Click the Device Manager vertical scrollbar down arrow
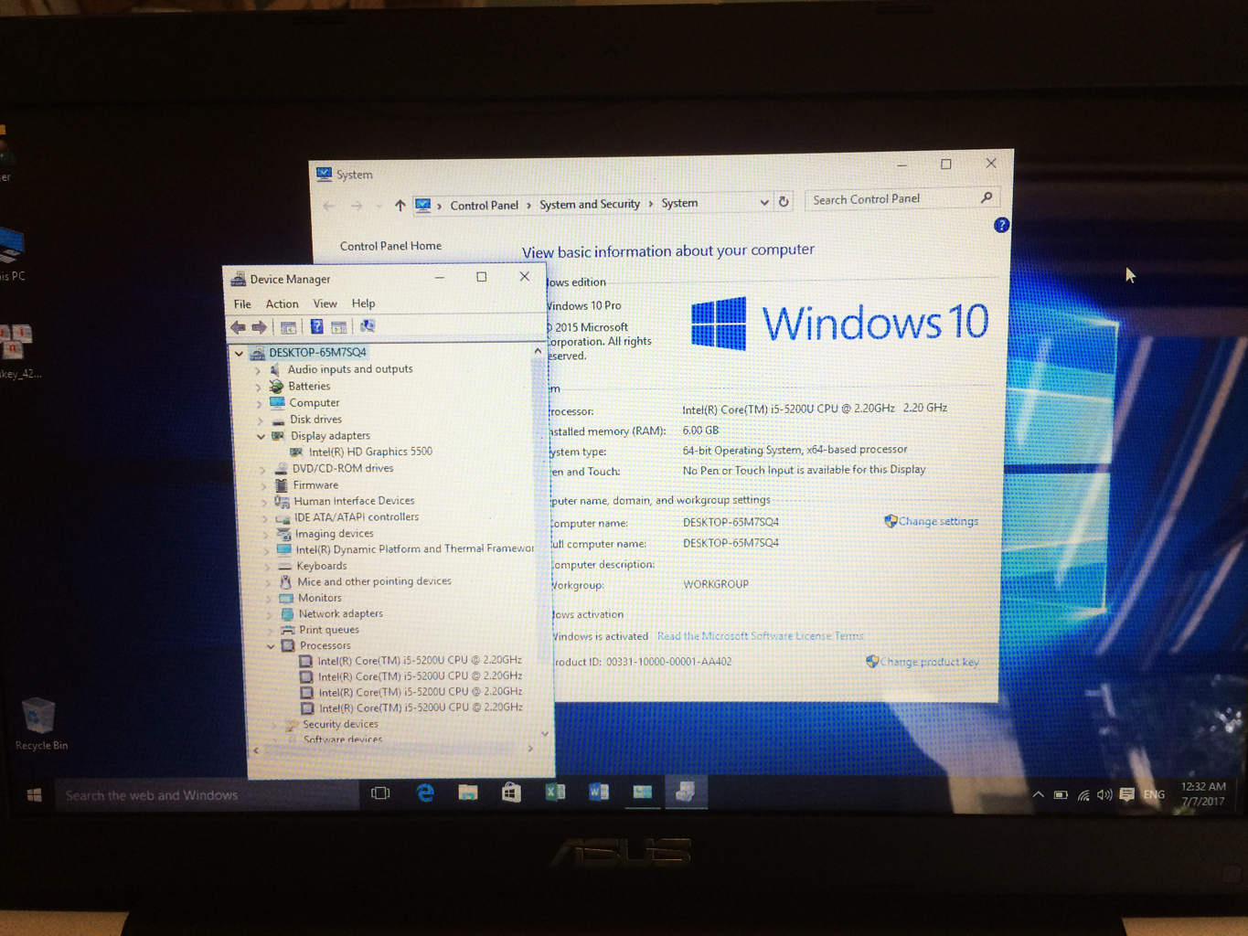 (544, 734)
